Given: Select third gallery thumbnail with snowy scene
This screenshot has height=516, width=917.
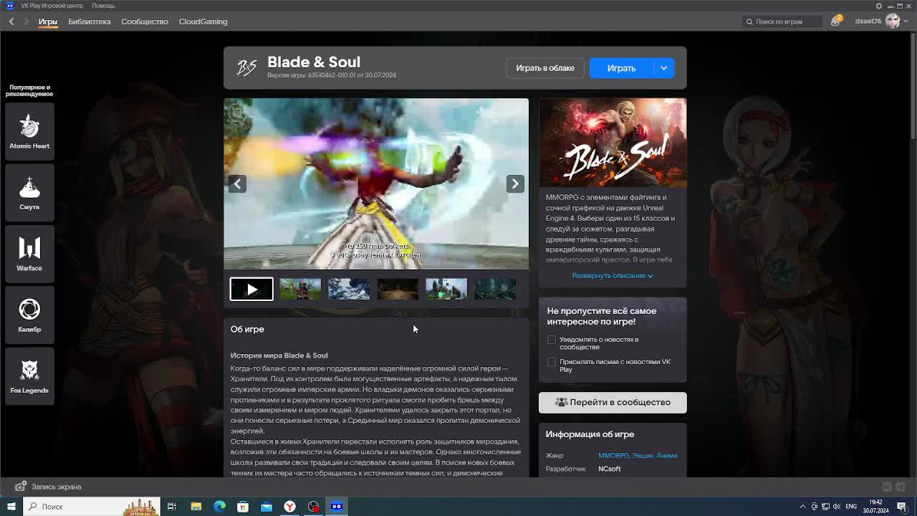Looking at the screenshot, I should (x=349, y=289).
